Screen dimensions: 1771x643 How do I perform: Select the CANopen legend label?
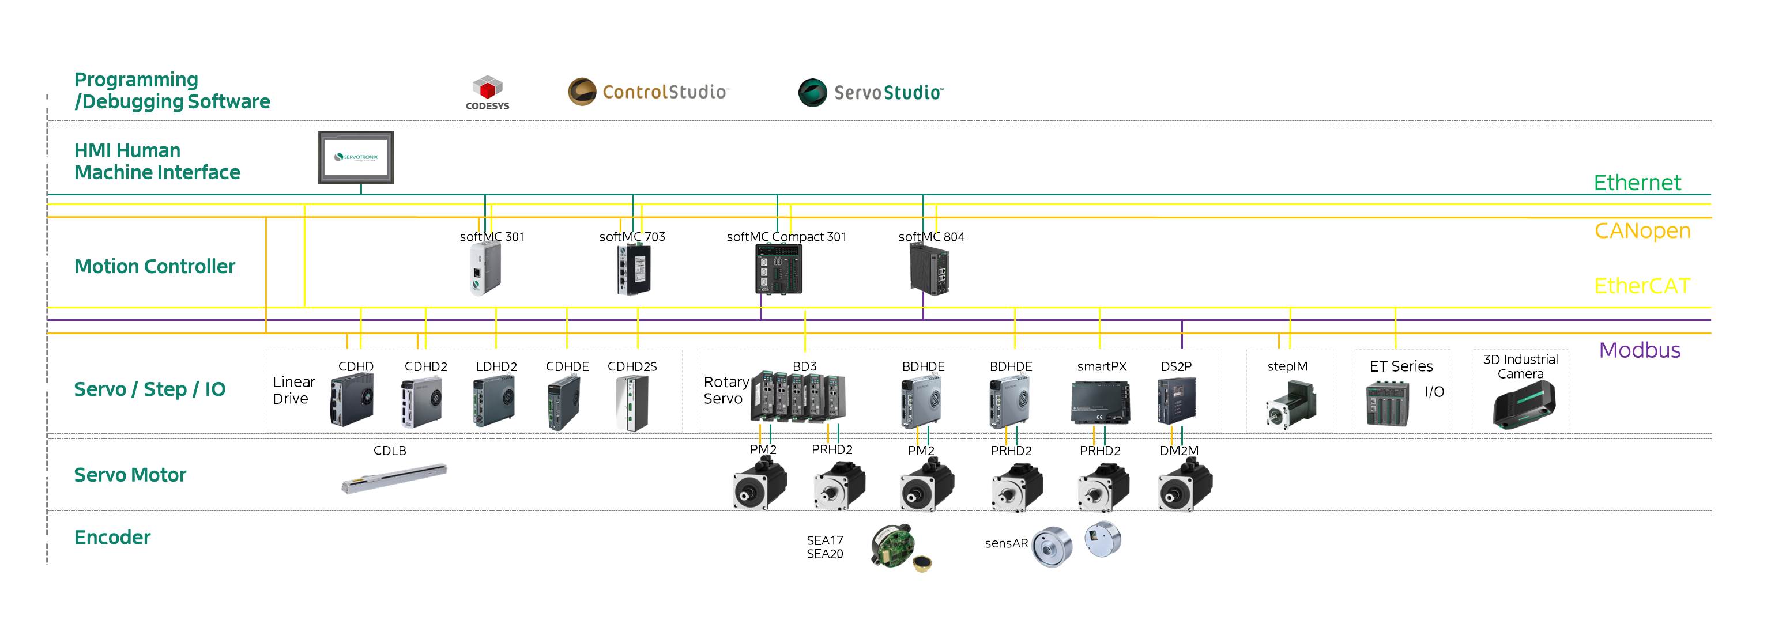click(x=1642, y=231)
